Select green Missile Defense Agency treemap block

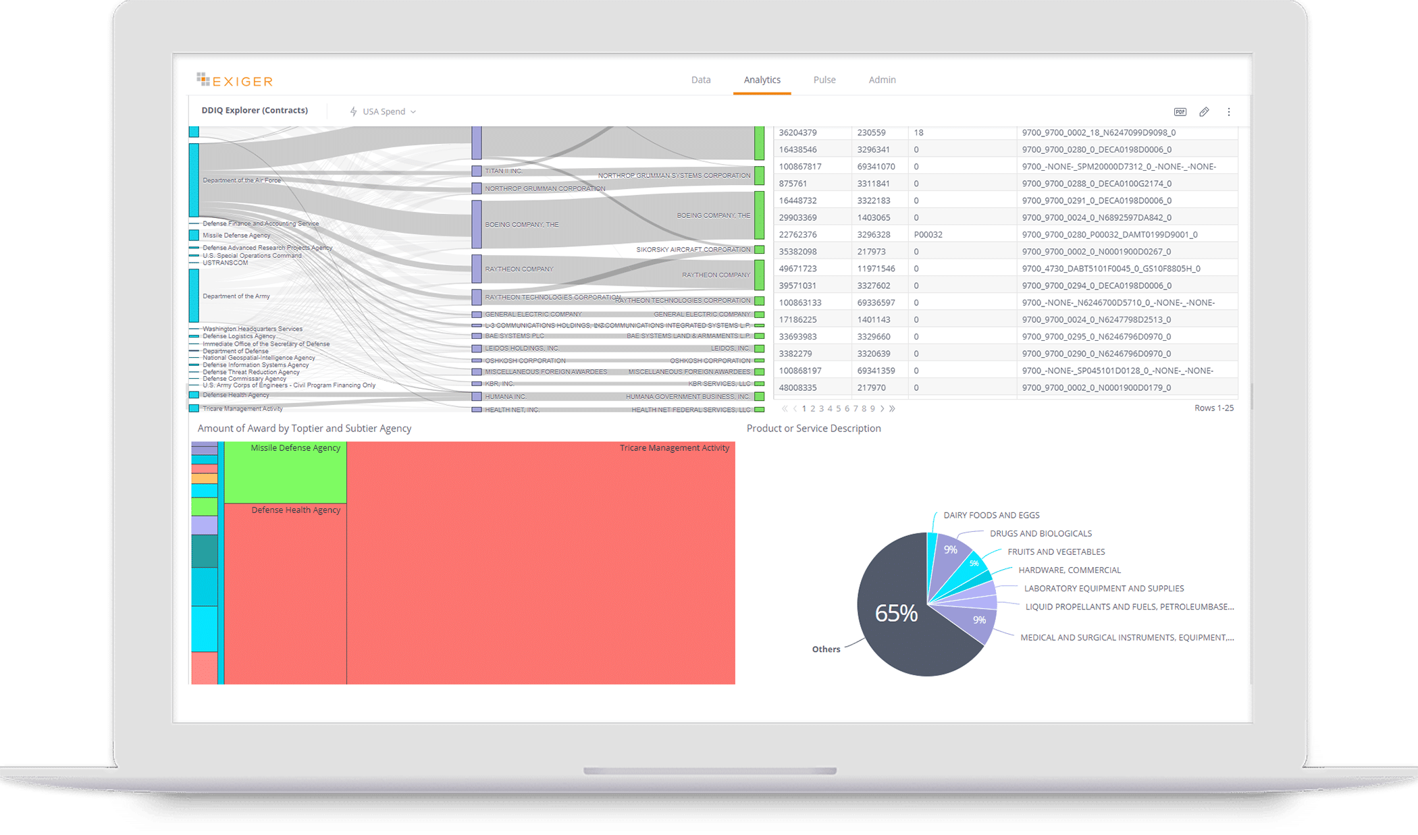click(286, 472)
